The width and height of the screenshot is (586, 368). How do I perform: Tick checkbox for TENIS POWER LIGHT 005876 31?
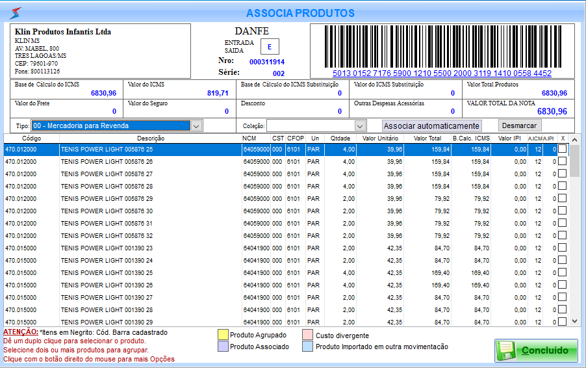tap(562, 223)
